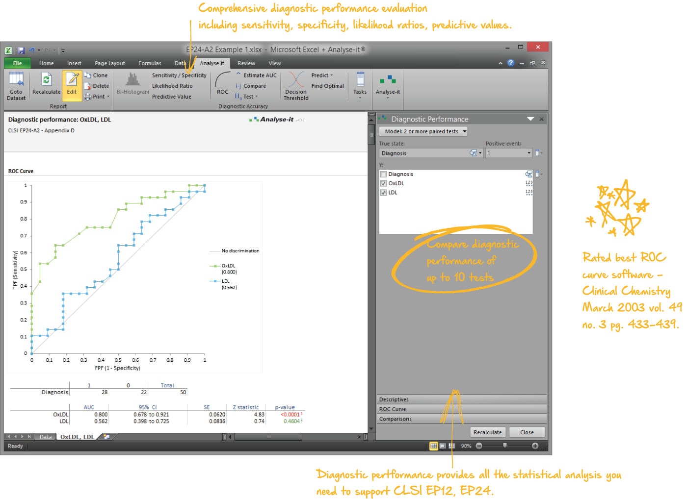Close the Diagnostic Performance panel with the X
This screenshot has height=499, width=687.
pyautogui.click(x=541, y=119)
